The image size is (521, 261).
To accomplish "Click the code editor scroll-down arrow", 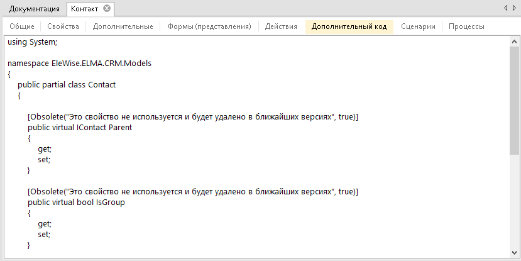I will coord(514,253).
